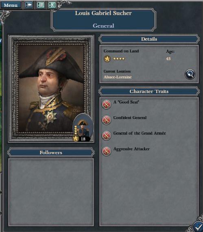Open the Menu button

[11, 5]
